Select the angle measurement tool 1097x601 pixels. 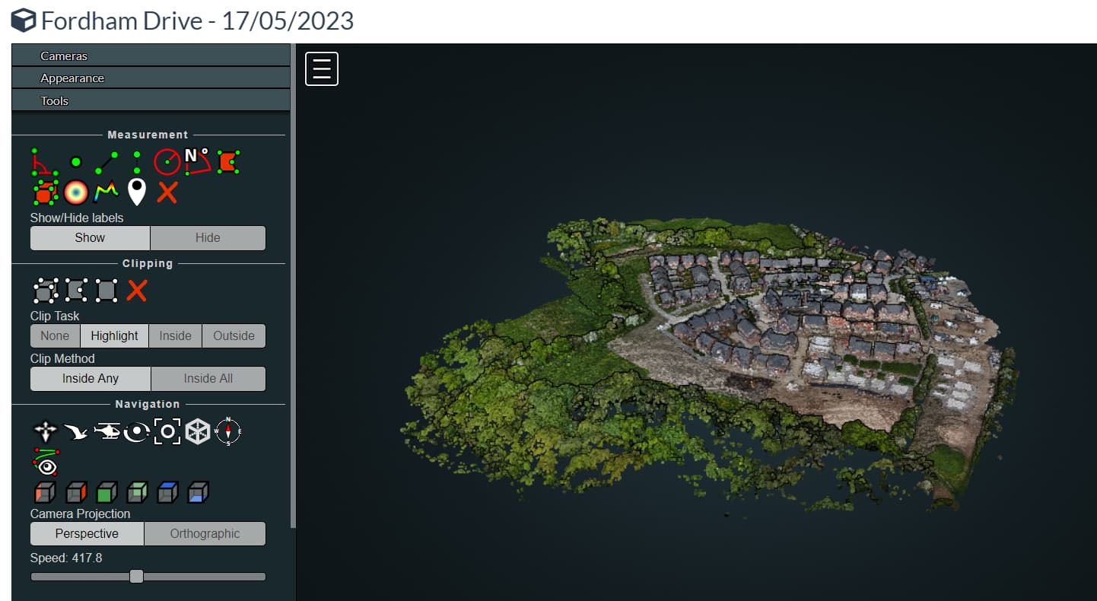(45, 161)
